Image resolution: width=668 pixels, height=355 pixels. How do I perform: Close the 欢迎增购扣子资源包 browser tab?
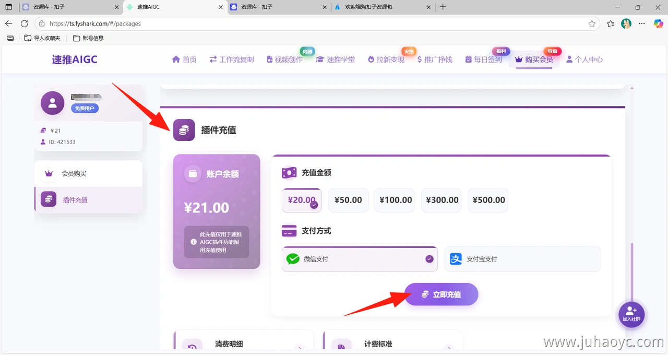(x=428, y=7)
